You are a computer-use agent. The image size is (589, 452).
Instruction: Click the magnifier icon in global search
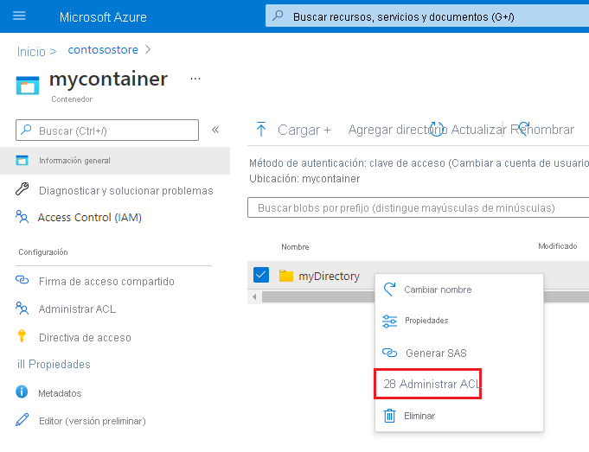278,16
